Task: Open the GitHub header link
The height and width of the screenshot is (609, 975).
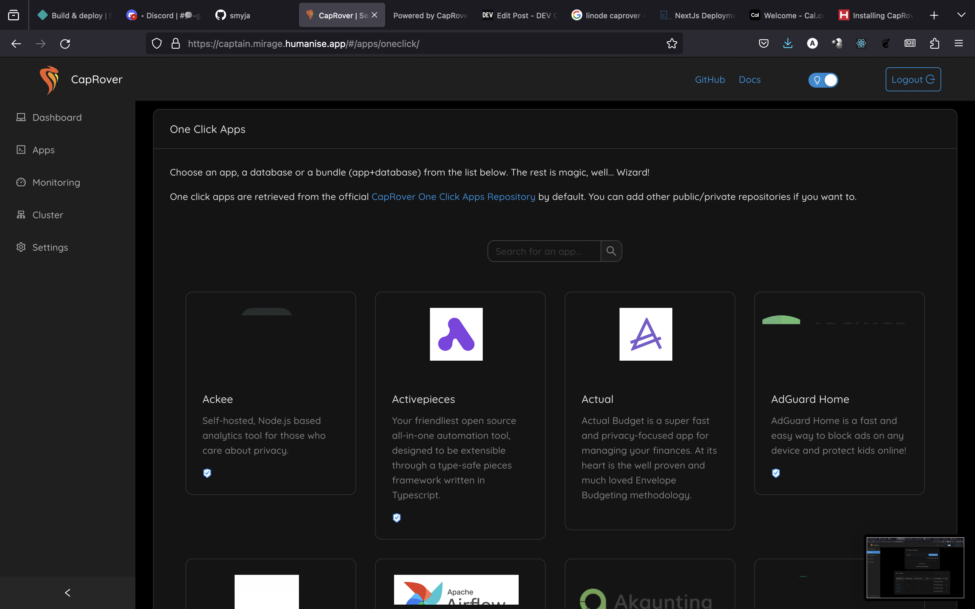Action: (710, 80)
